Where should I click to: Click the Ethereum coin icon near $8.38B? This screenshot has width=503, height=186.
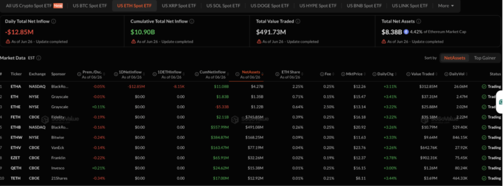pyautogui.click(x=406, y=32)
